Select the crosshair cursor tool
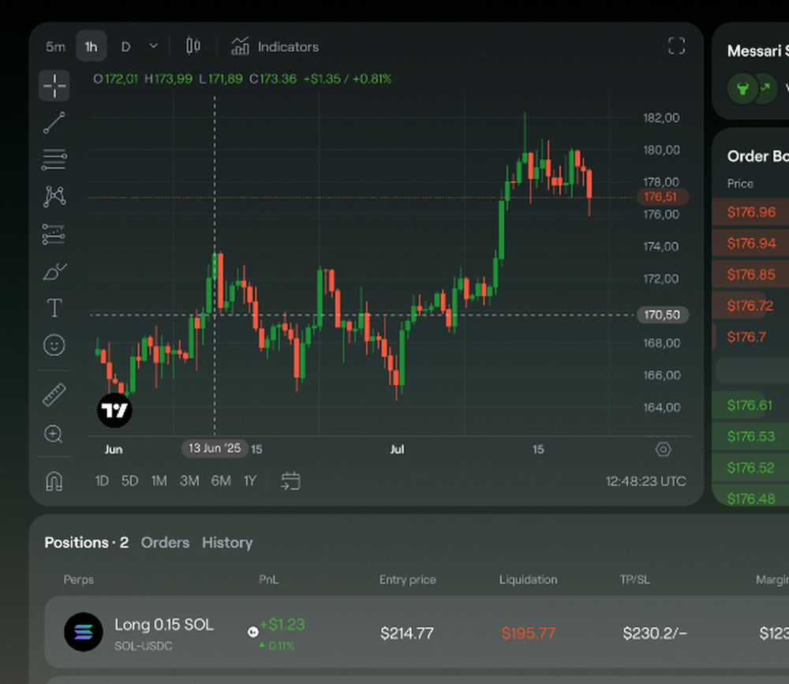 click(54, 85)
